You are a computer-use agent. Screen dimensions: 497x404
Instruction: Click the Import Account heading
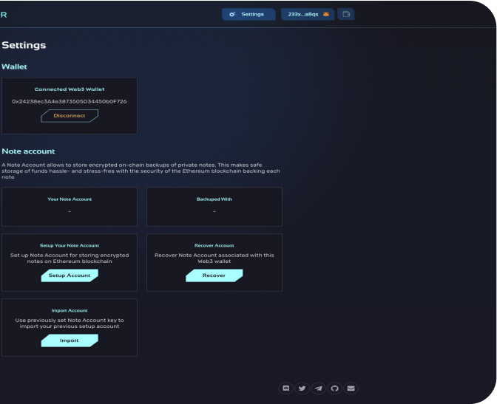pos(70,311)
